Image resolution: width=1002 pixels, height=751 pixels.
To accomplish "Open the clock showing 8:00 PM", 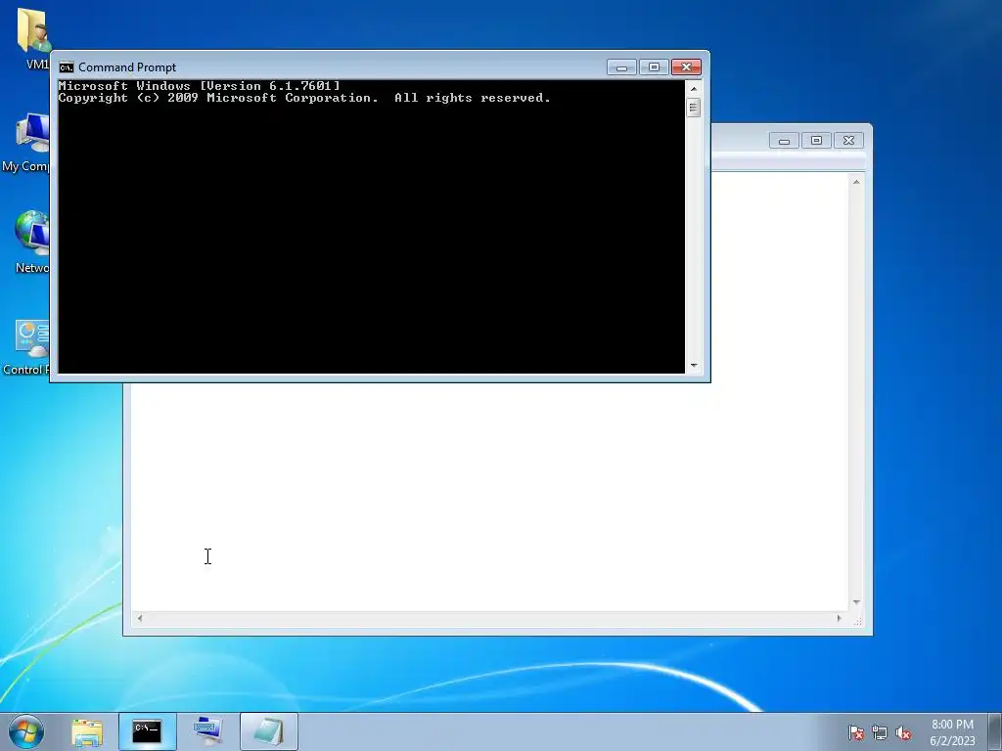I will point(952,731).
